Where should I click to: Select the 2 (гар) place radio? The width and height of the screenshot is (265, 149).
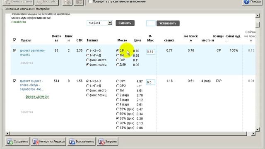click(118, 95)
